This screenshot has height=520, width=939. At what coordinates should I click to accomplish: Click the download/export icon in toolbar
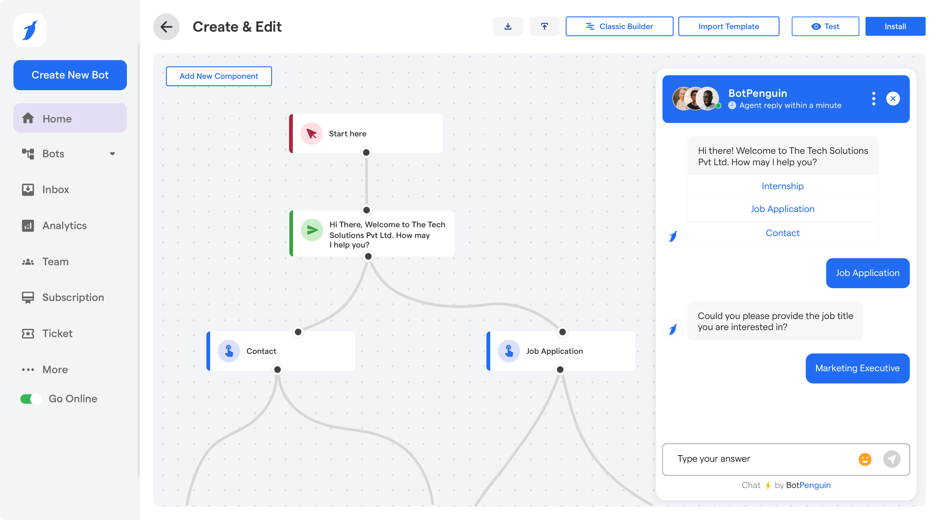(508, 26)
